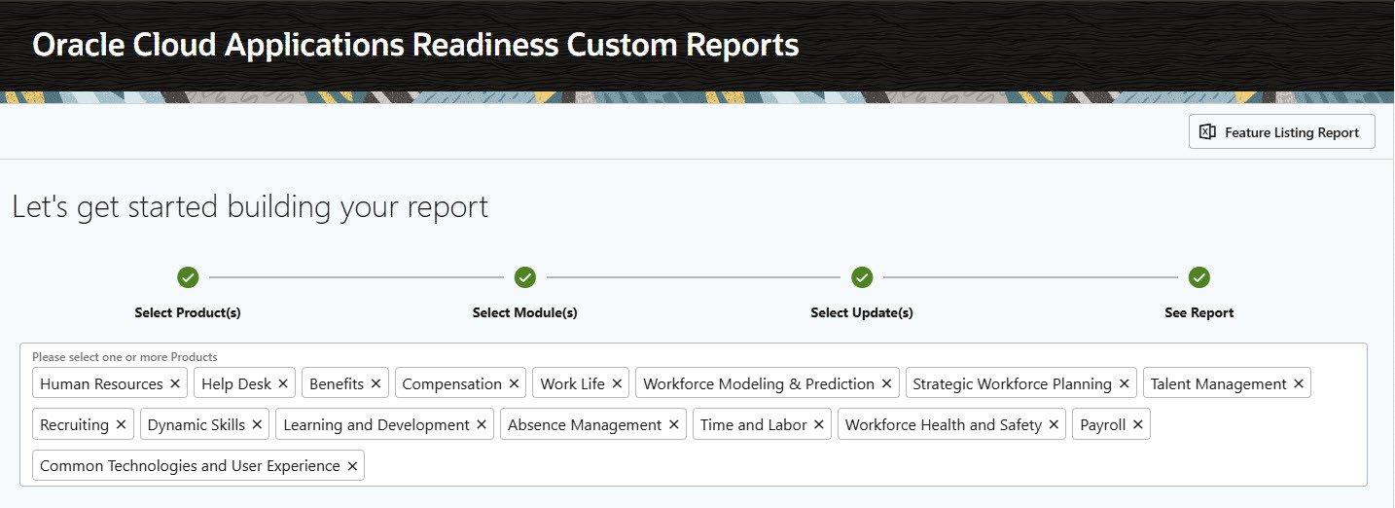
Task: Go to the See Report step label
Action: click(x=1199, y=313)
